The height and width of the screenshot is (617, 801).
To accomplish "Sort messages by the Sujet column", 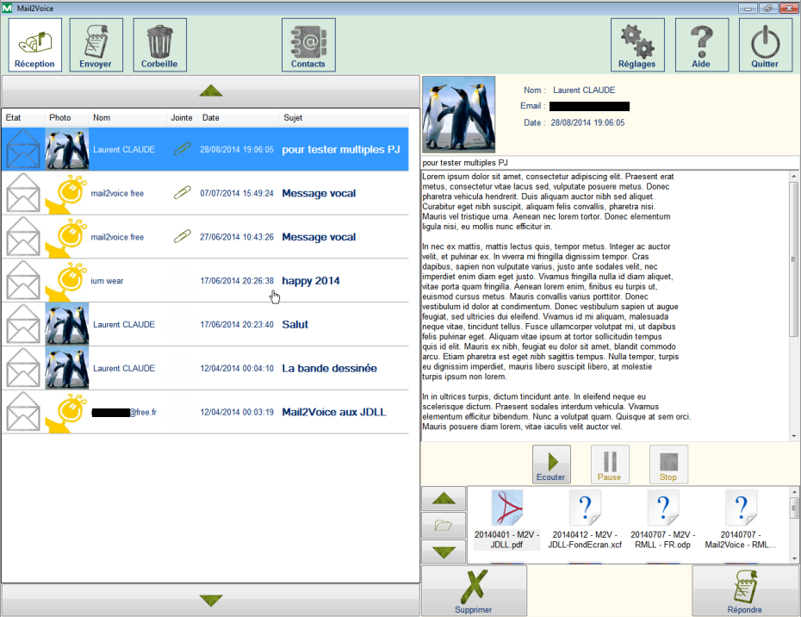I will (344, 117).
